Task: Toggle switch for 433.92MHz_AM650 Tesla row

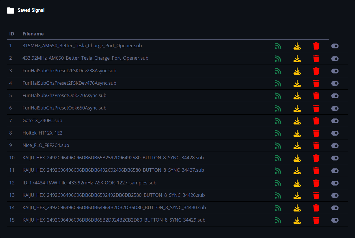Action: [335, 58]
